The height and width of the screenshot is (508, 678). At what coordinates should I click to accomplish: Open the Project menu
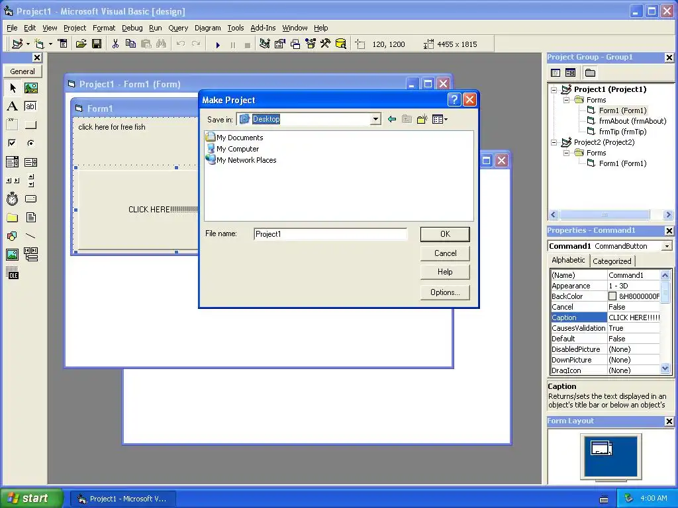[x=75, y=28]
